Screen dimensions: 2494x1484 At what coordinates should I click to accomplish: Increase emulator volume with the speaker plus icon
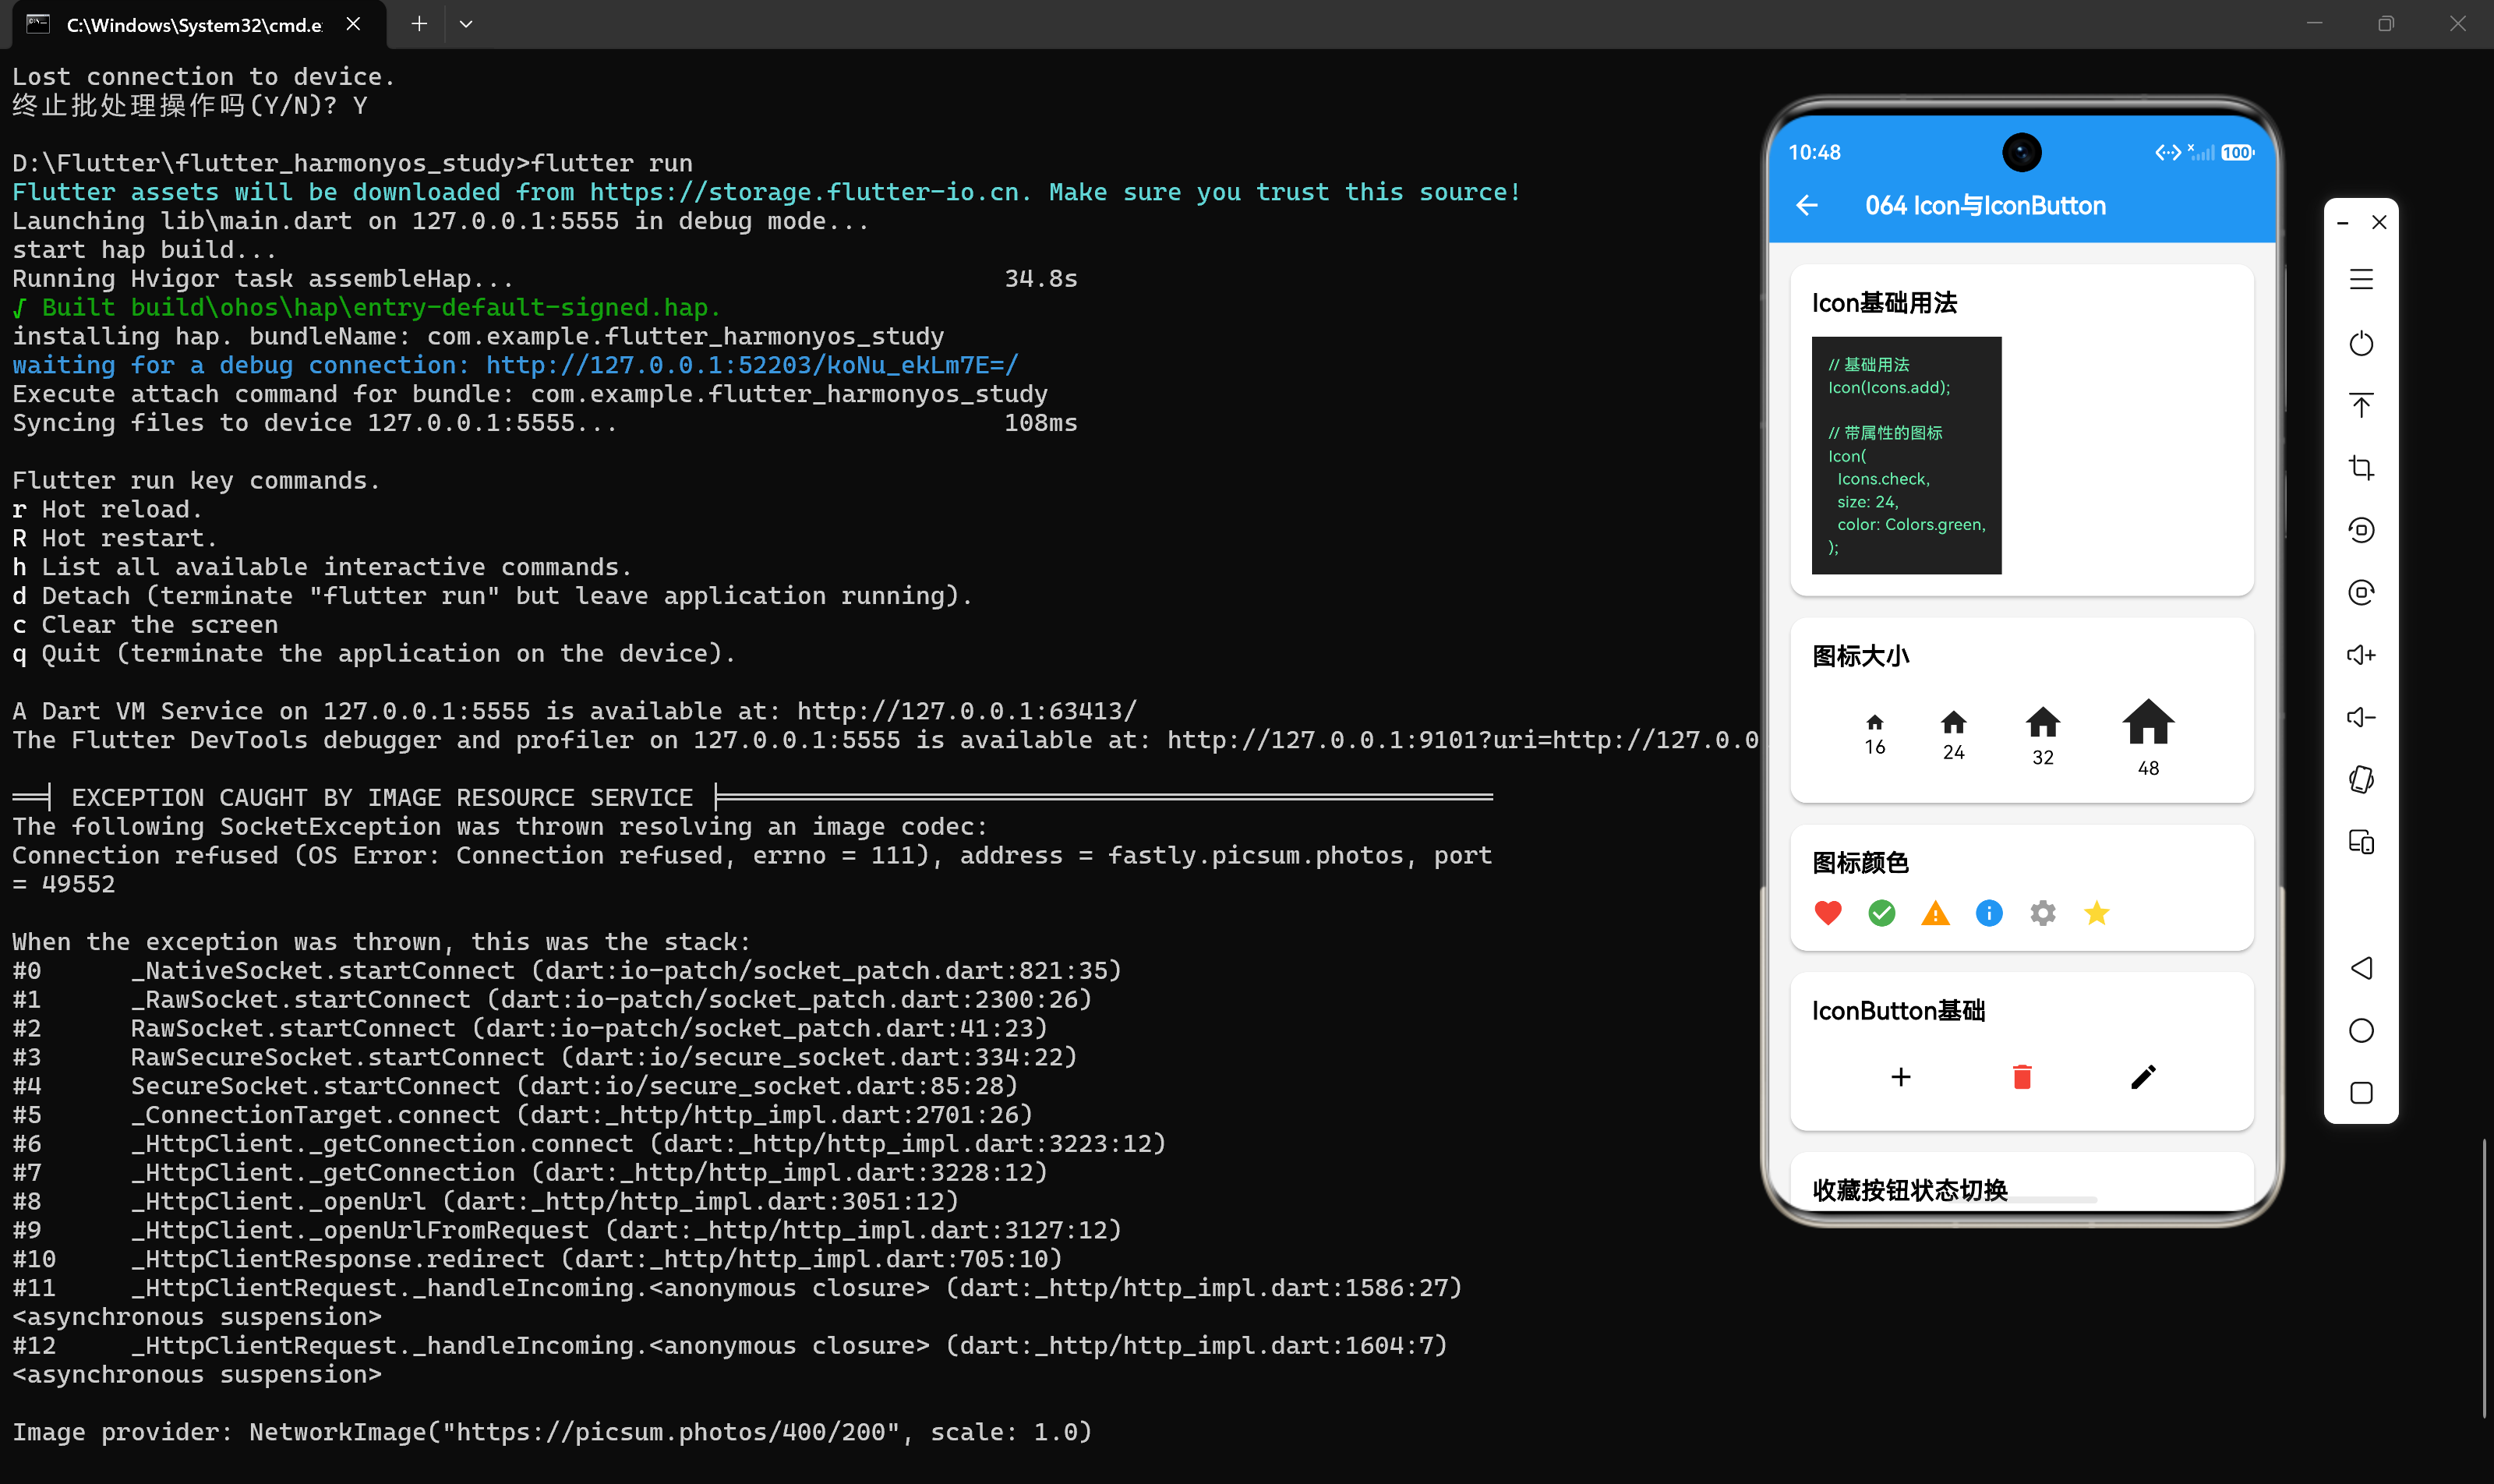point(2361,655)
